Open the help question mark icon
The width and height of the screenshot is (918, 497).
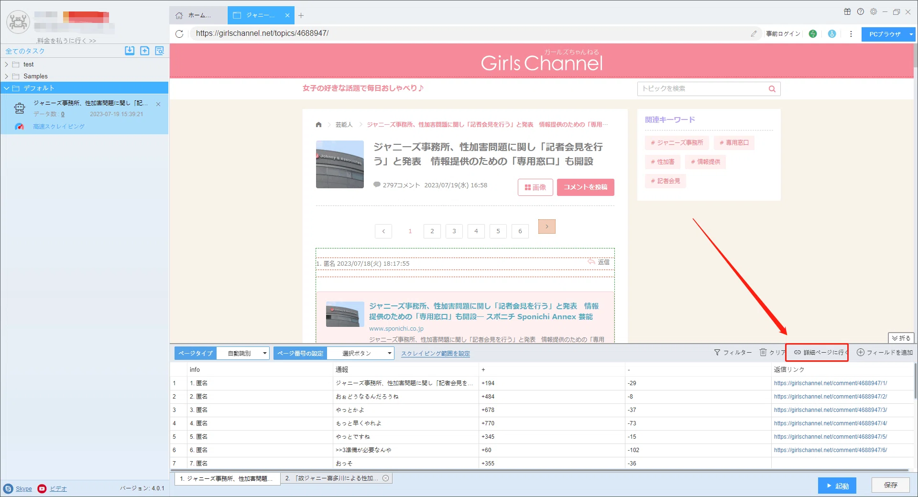(x=861, y=11)
